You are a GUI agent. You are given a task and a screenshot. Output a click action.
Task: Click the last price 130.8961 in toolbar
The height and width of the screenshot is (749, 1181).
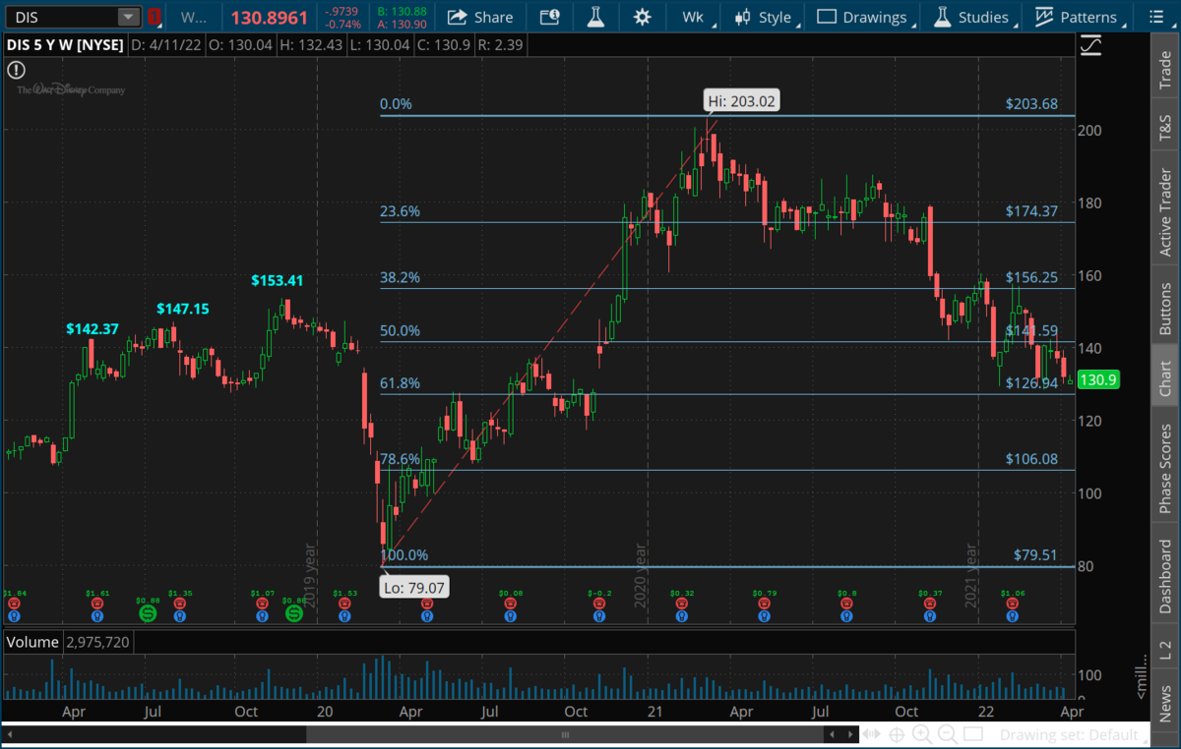[267, 17]
